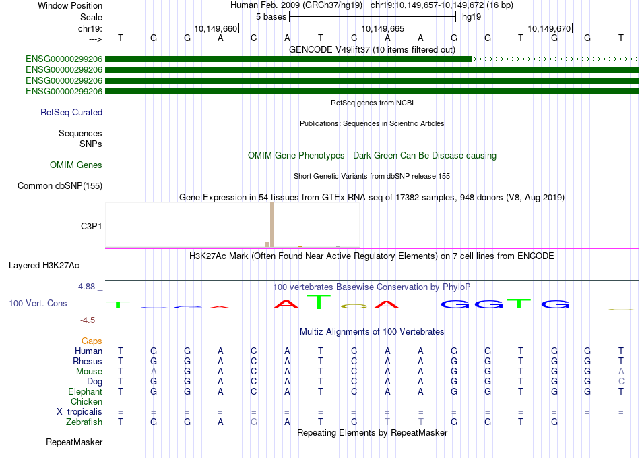Image resolution: width=640 pixels, height=458 pixels.
Task: Click the 100 Vert. Cons track label
Action: tap(38, 303)
